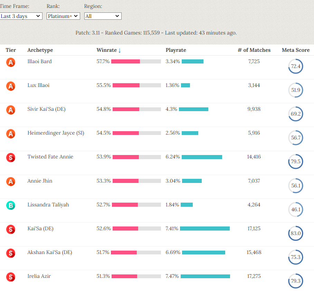Click the 14,416 matches value
The height and width of the screenshot is (291, 314).
point(254,157)
